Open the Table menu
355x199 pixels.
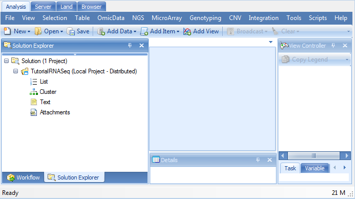(x=82, y=18)
